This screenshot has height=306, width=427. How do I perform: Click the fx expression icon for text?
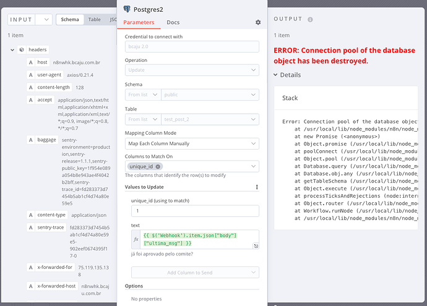pos(136,239)
